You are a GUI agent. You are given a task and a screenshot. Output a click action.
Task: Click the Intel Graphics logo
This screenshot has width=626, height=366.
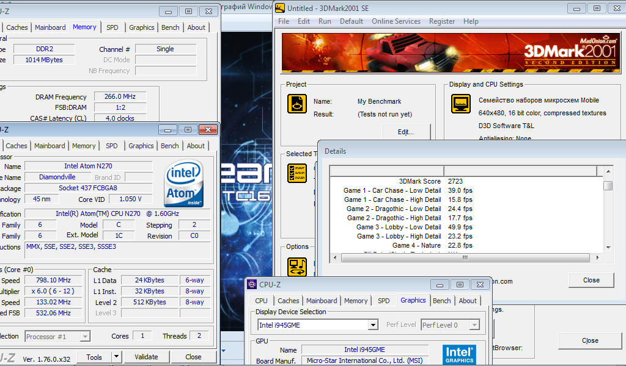point(459,354)
